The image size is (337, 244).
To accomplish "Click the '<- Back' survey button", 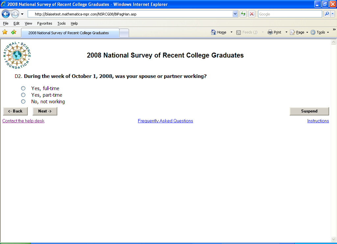I will click(15, 111).
